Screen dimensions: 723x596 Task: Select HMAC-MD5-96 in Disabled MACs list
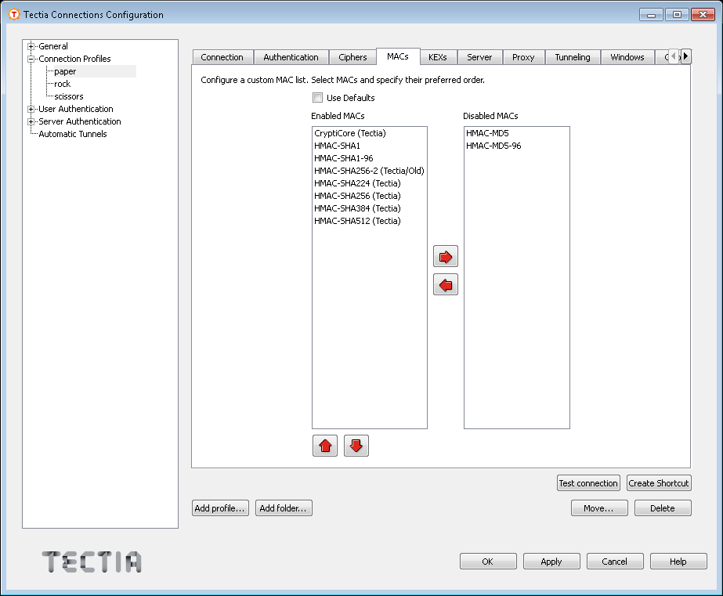click(493, 146)
